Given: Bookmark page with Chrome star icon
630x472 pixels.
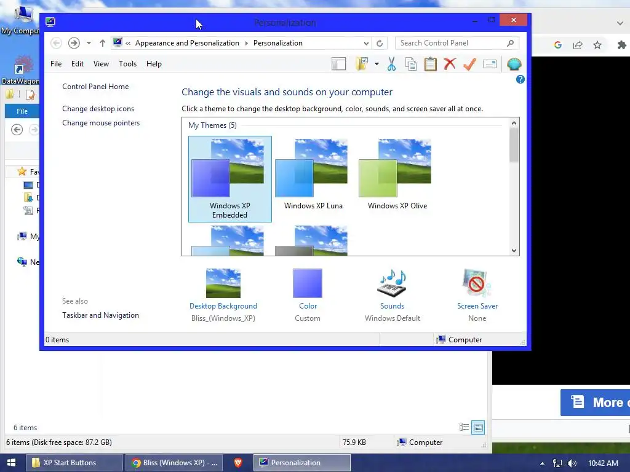Looking at the screenshot, I should (x=597, y=45).
